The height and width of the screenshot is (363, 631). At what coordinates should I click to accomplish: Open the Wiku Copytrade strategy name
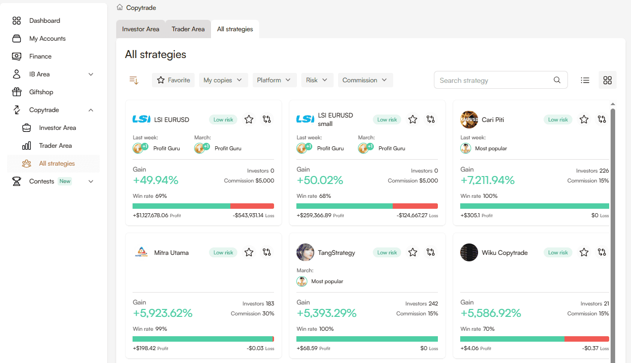point(504,253)
